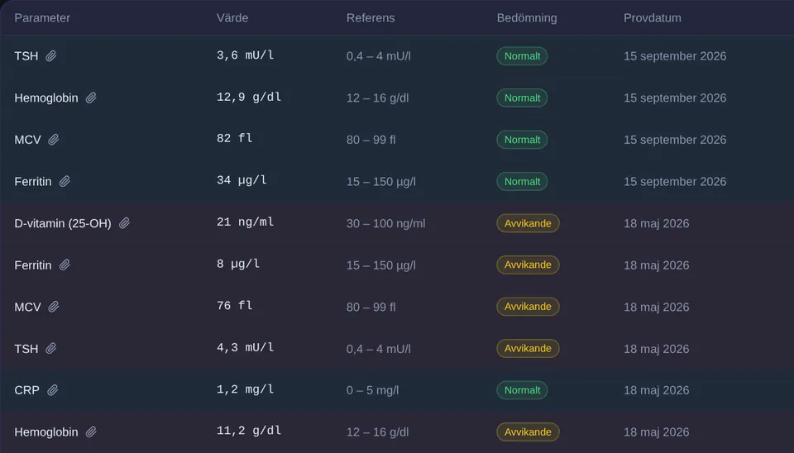Viewport: 794px width, 453px height.
Task: Click the D-vitamin (25-OH) parameter name
Action: click(63, 223)
